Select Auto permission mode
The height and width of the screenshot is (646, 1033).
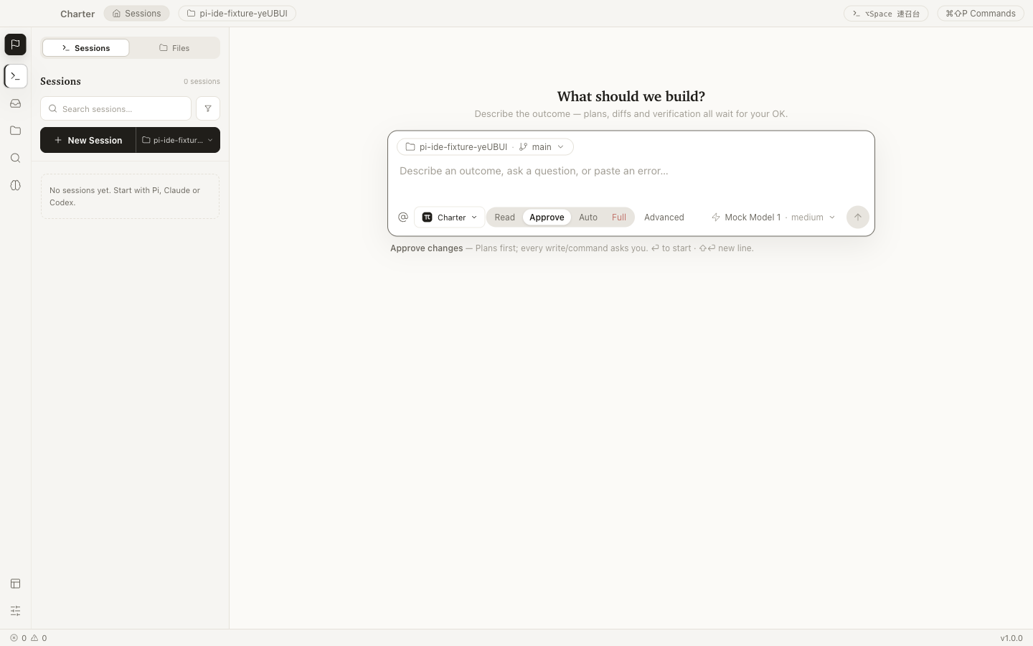[588, 217]
